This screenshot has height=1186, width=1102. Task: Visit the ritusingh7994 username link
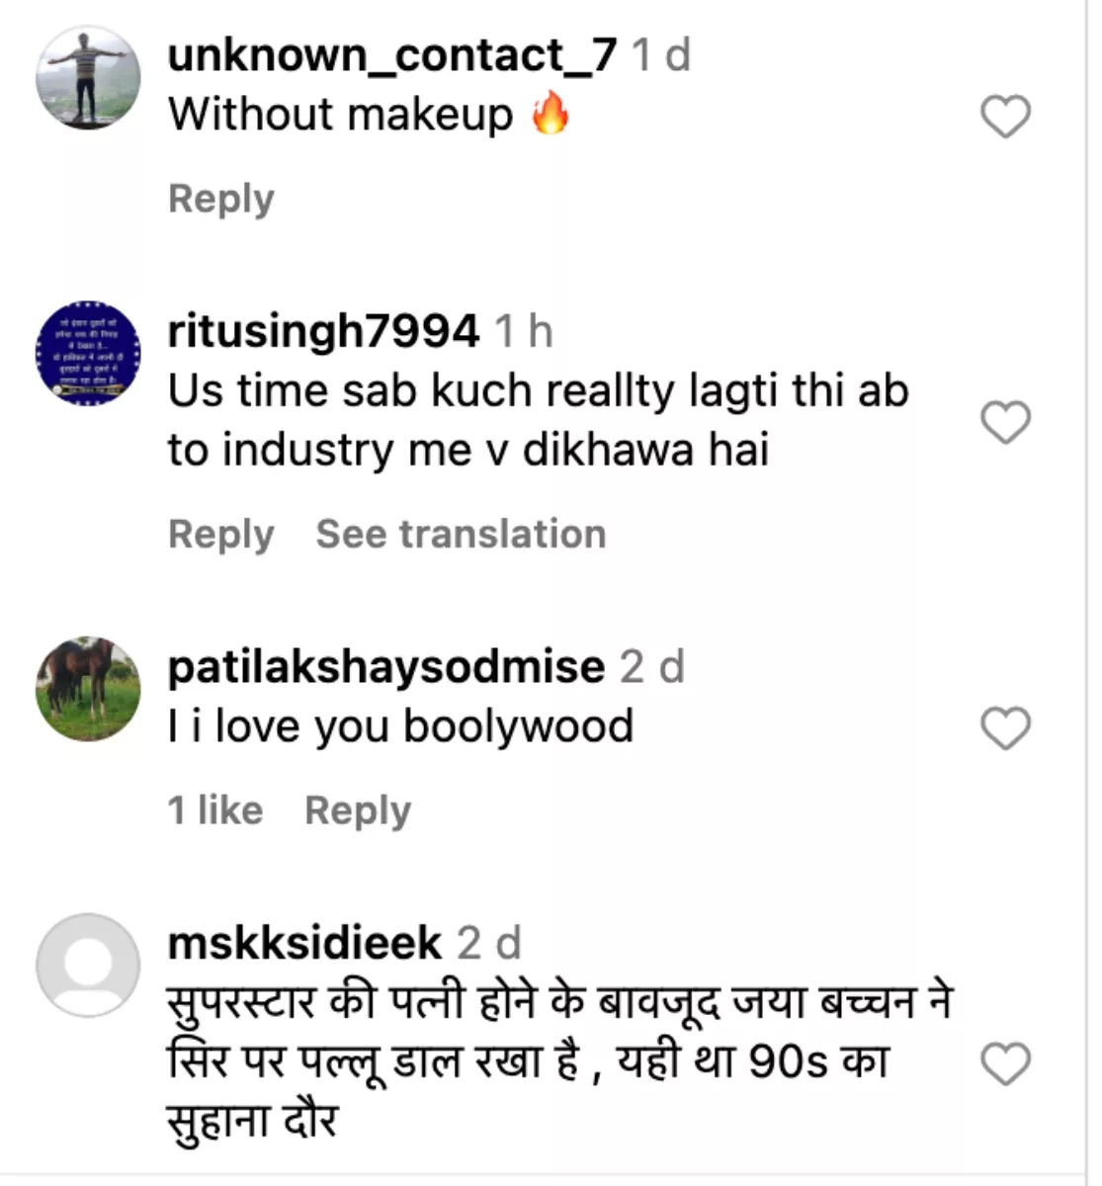(323, 331)
